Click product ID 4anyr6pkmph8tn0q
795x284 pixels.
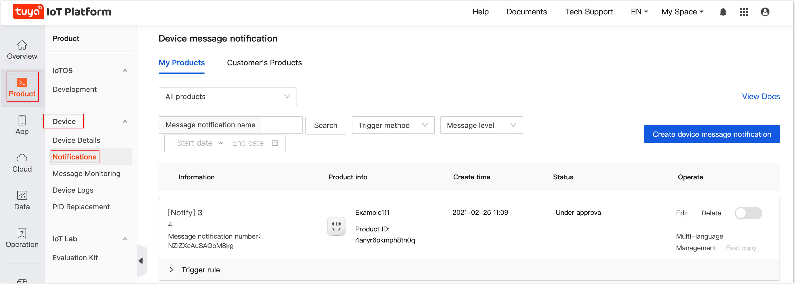tap(385, 240)
